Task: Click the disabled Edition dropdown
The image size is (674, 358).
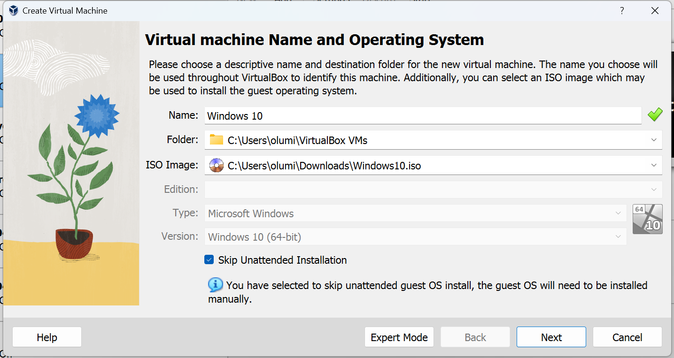Action: click(x=433, y=190)
